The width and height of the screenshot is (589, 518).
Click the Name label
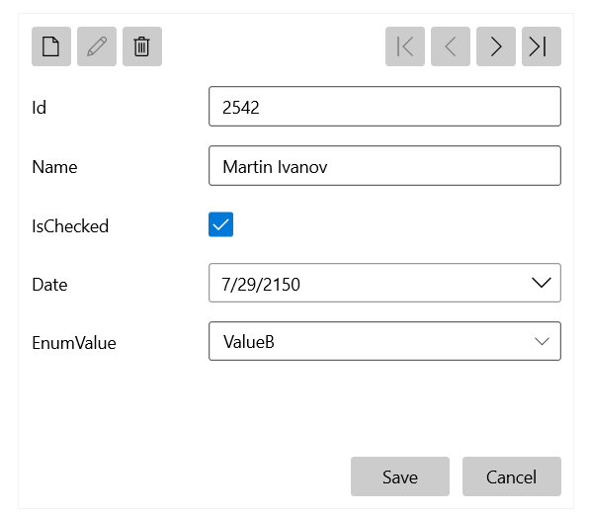pos(54,167)
